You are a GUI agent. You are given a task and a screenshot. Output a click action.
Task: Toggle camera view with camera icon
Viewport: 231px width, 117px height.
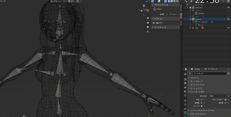148,27
